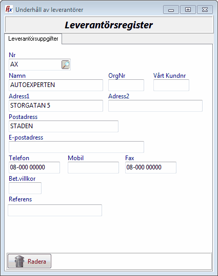Click the trash can icon on Radera
The height and width of the screenshot is (276, 218).
[19, 261]
